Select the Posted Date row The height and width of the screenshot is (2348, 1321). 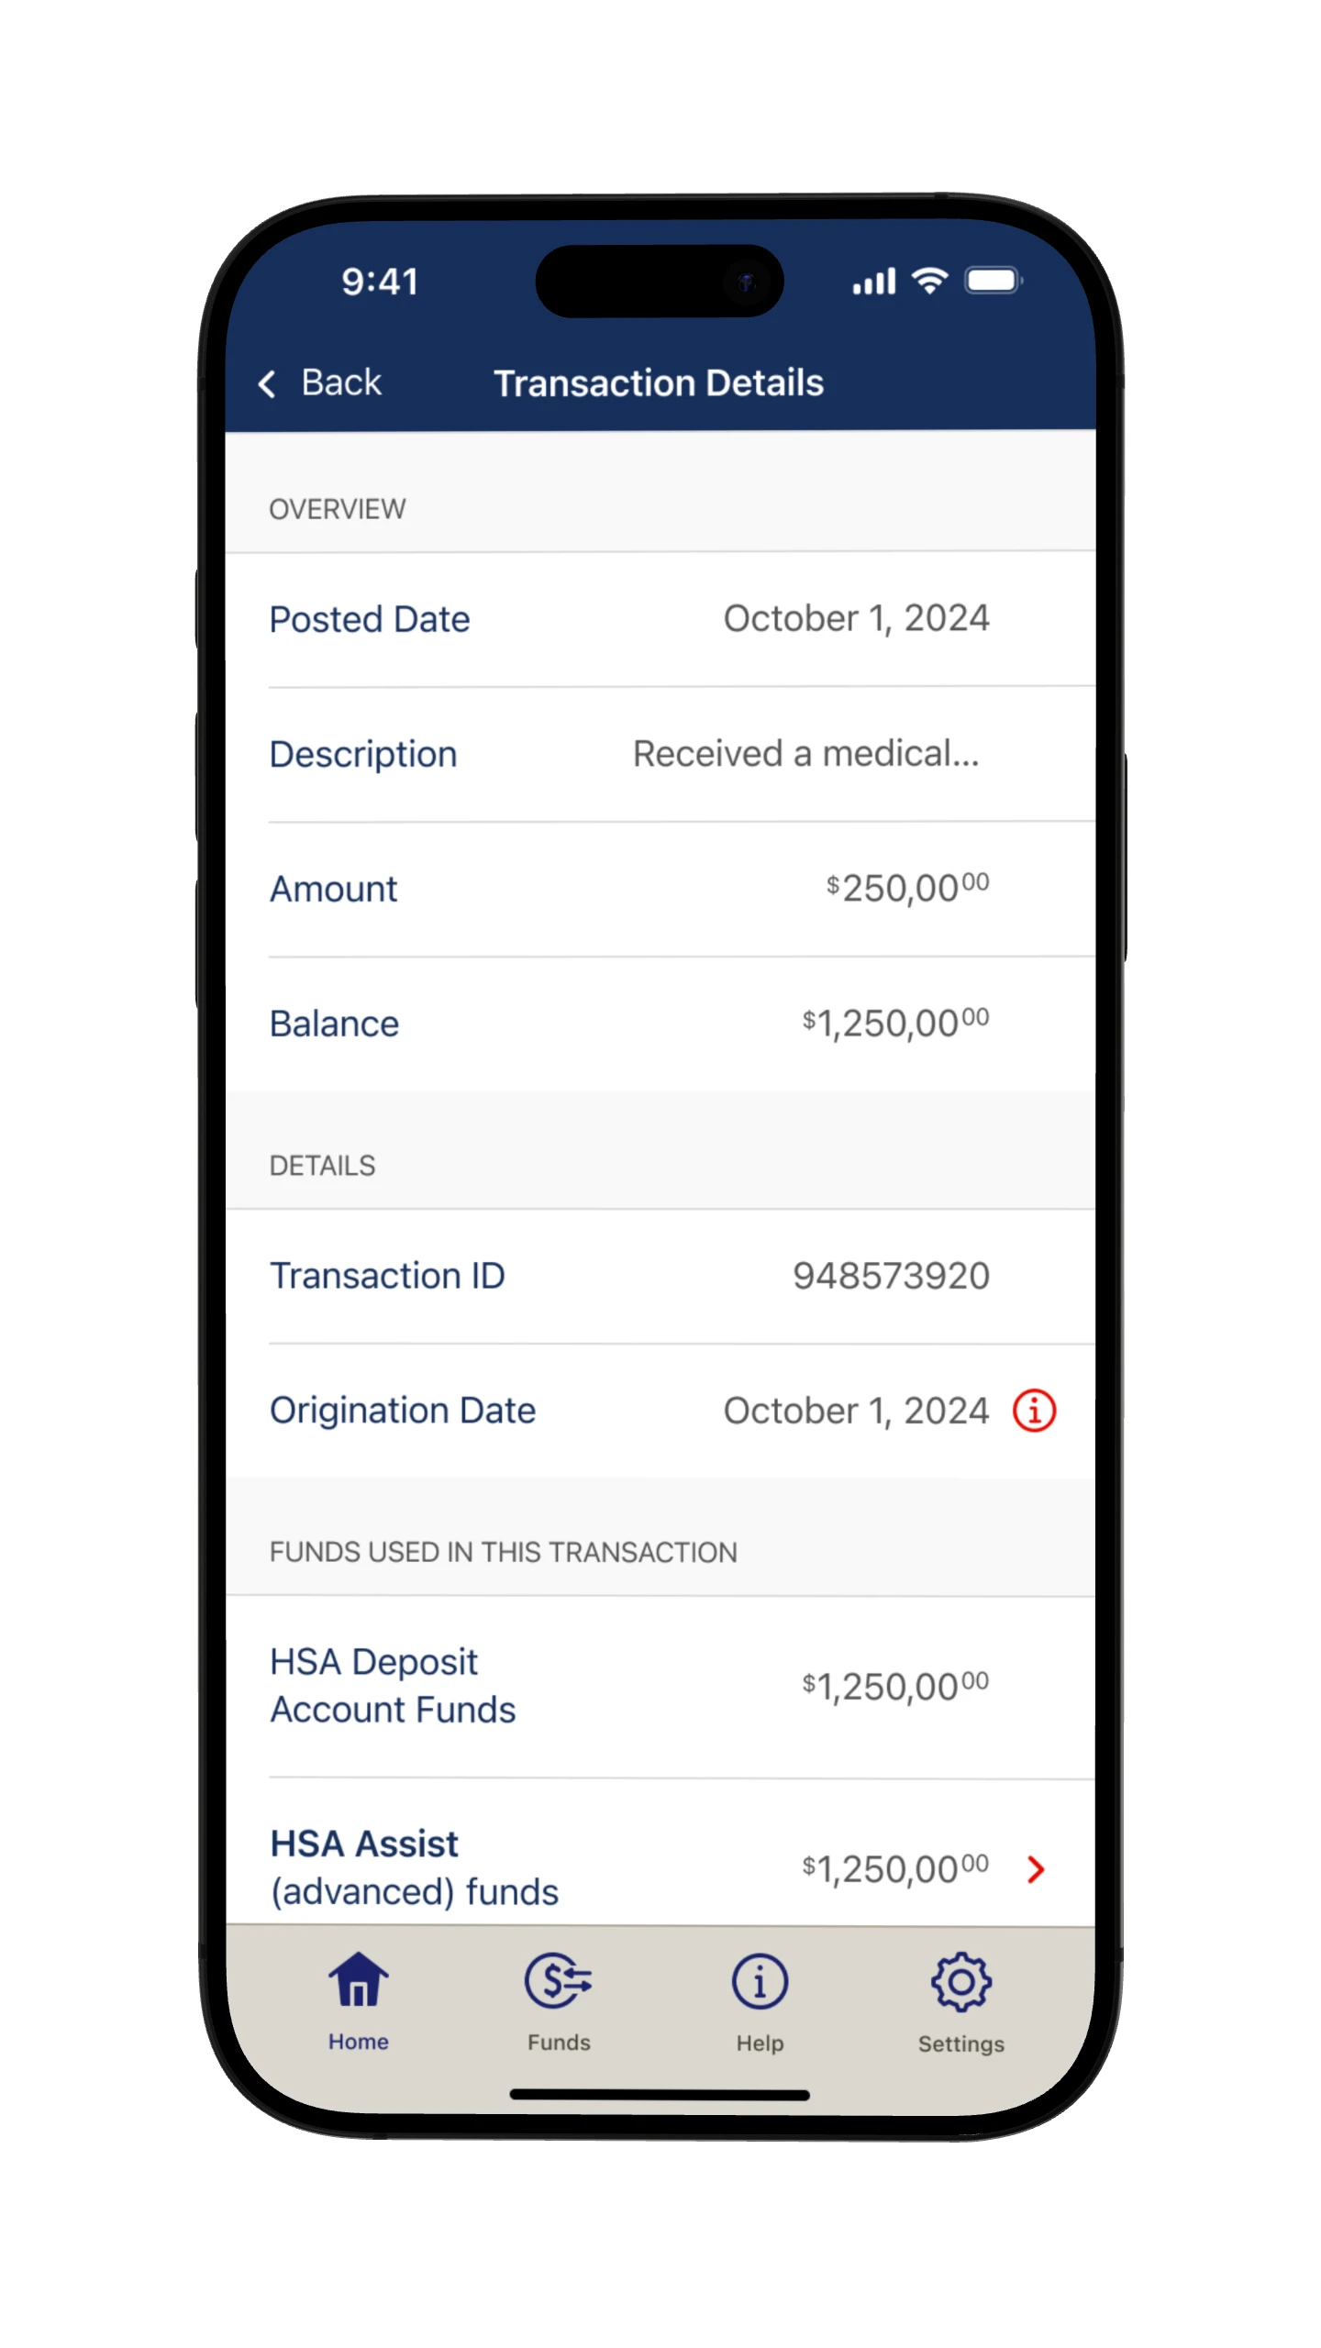(660, 619)
